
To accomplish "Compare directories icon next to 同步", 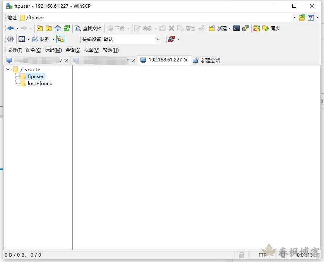I will point(256,28).
